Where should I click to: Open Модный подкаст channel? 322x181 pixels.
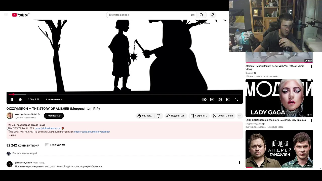pos(254,124)
